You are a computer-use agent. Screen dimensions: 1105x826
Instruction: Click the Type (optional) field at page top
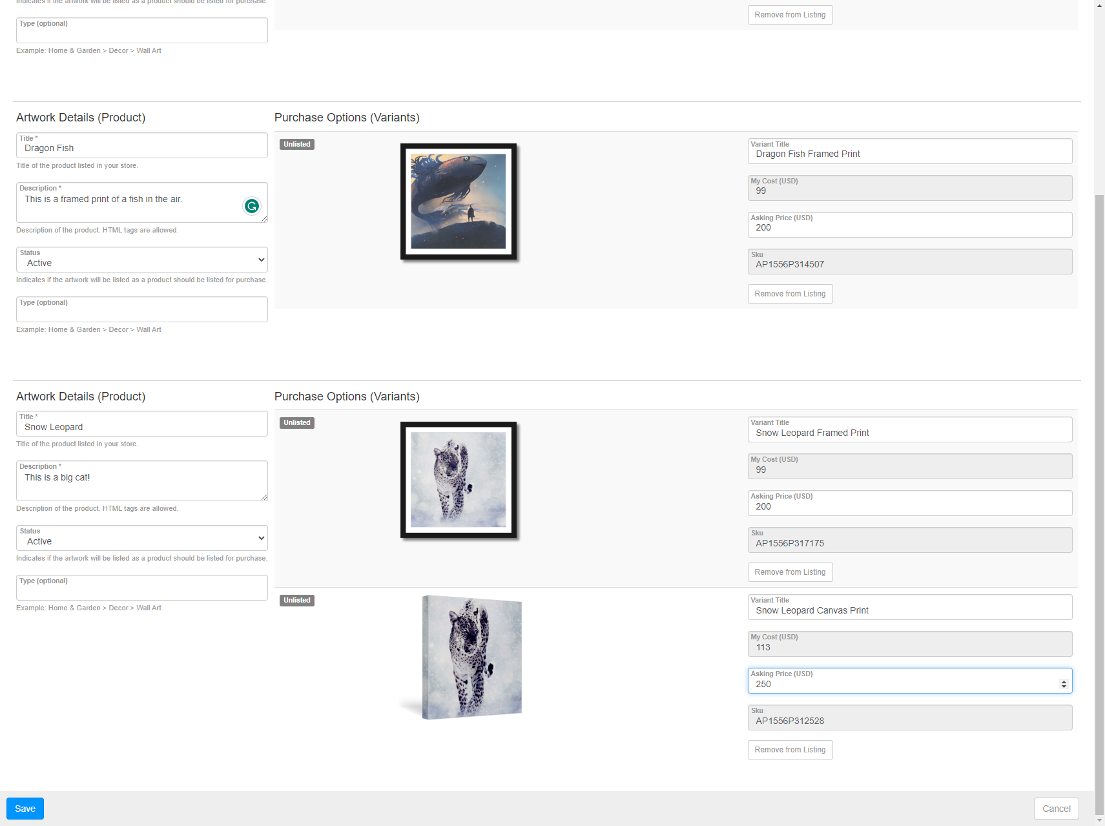[x=142, y=30]
